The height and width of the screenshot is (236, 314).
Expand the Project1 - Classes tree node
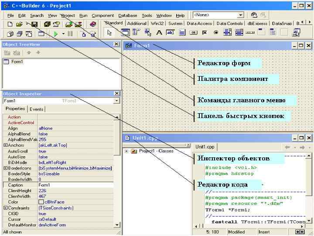tap(126, 151)
